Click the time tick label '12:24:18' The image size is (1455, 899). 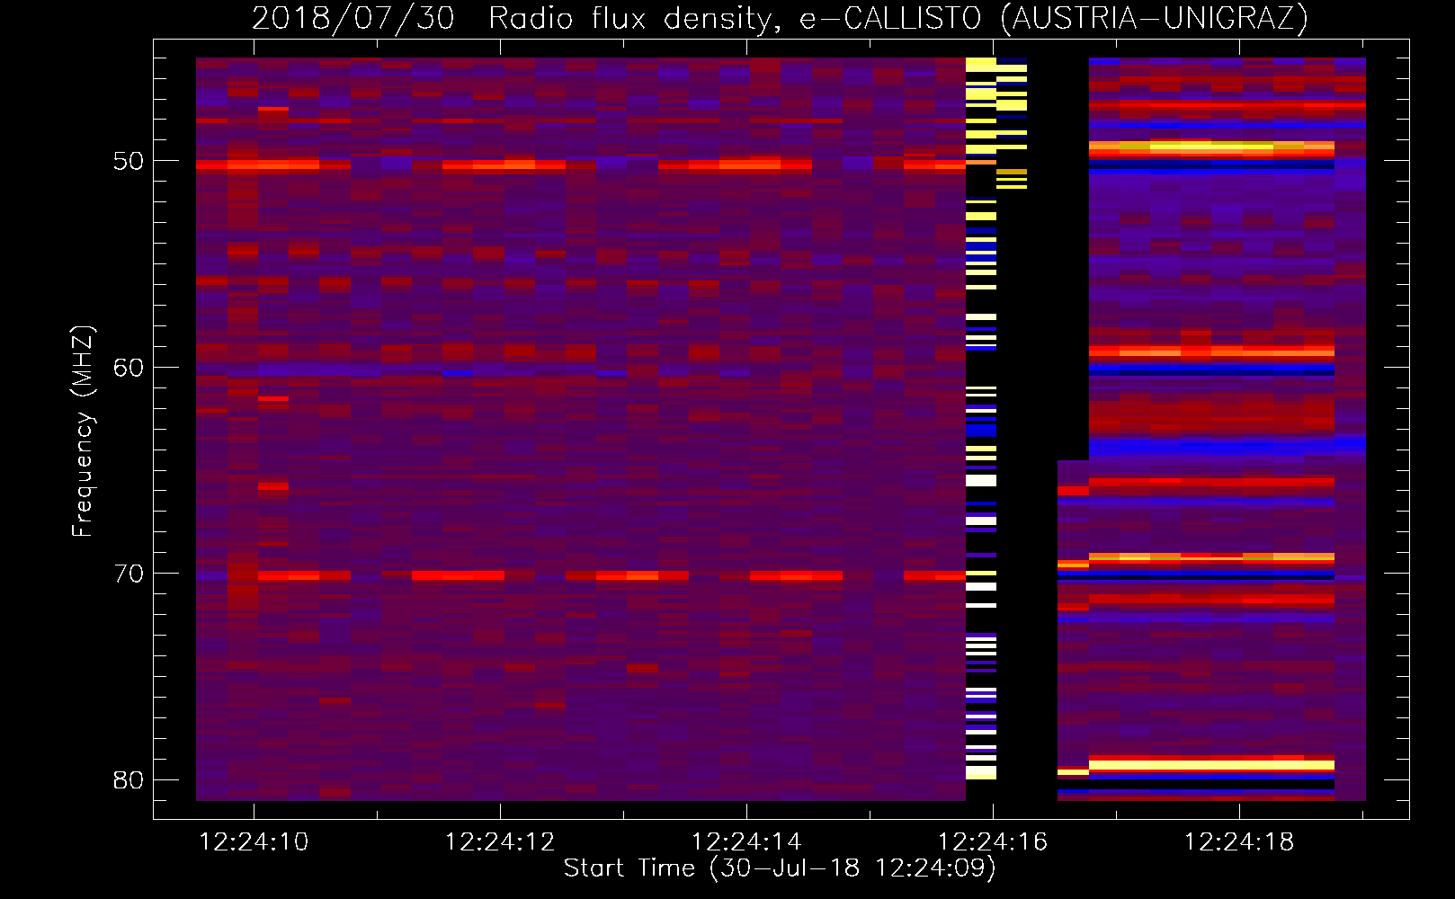coord(1239,841)
